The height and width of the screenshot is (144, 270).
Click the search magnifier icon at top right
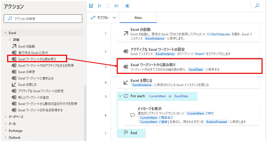[x=257, y=6]
